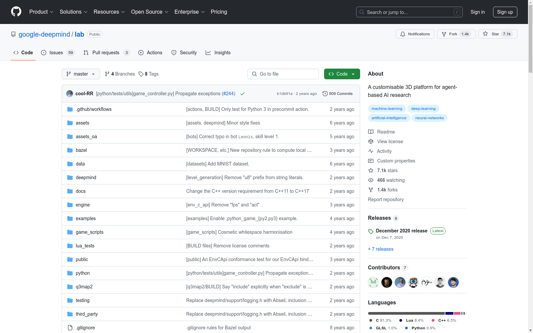The image size is (533, 333).
Task: Expand the Resources menu
Action: (x=109, y=12)
